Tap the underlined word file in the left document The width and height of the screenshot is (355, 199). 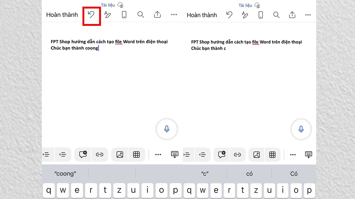118,42
